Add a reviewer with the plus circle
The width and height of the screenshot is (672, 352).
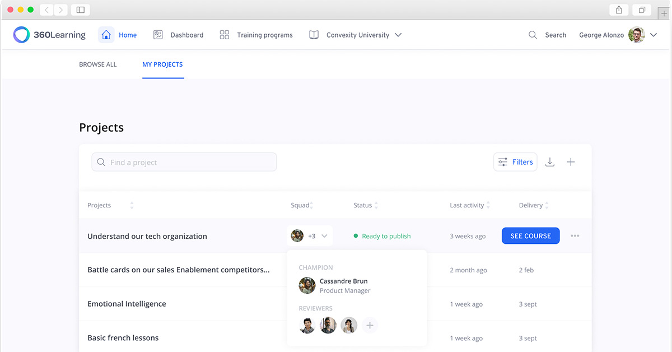point(370,325)
